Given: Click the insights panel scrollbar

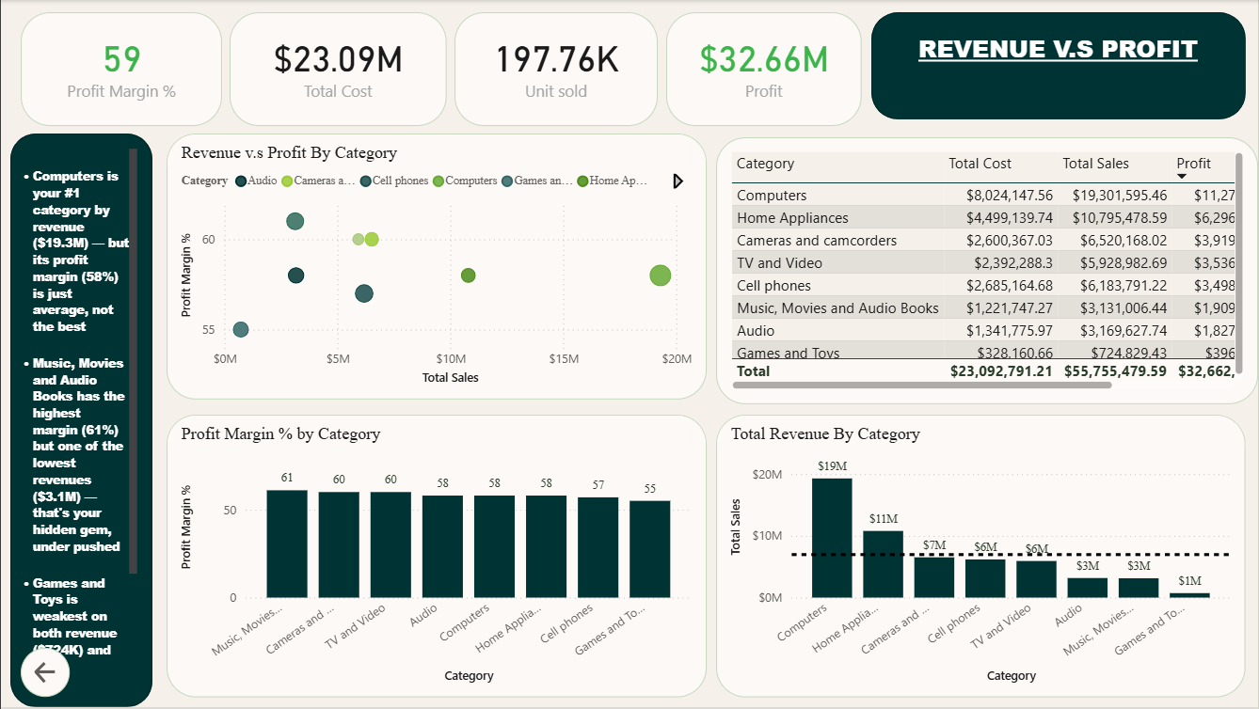Looking at the screenshot, I should [x=133, y=360].
